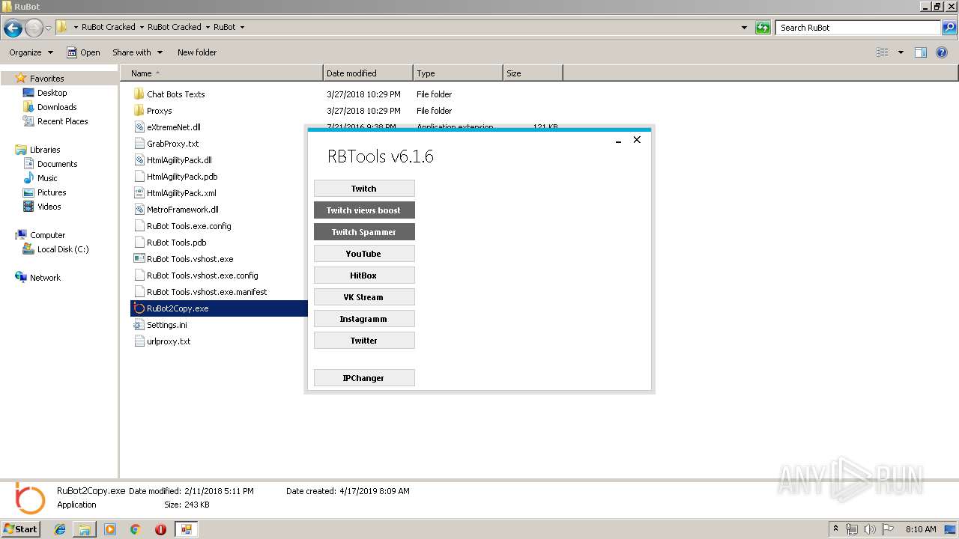Open the HitBox tool
959x539 pixels.
click(x=364, y=275)
